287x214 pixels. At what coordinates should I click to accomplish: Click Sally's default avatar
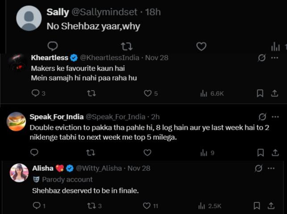point(29,18)
